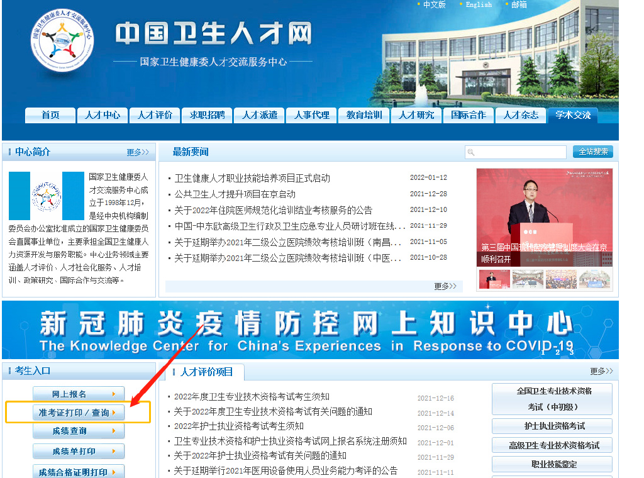Click 更多>> in 中心简介 panel
The width and height of the screenshot is (644, 478).
(x=138, y=152)
